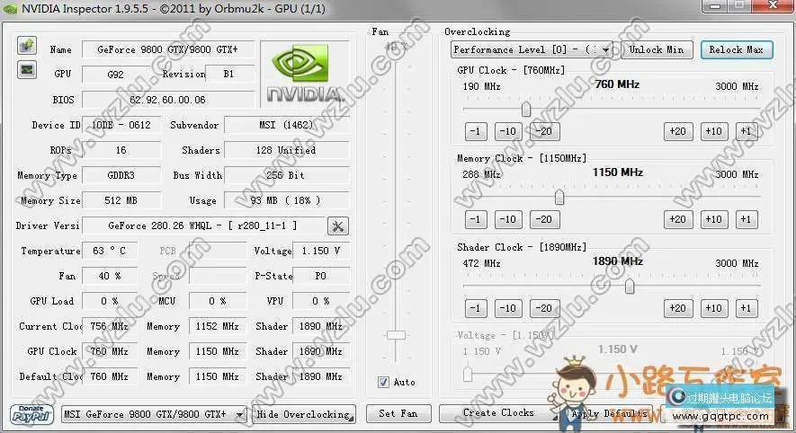Click the Current Clock value 756 MHz
This screenshot has height=433, width=796.
[110, 326]
